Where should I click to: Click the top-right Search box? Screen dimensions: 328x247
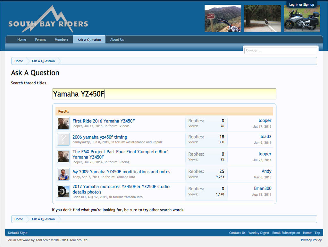(280, 51)
